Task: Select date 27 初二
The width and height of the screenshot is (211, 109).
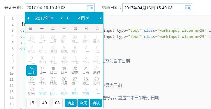Action: 75,81
